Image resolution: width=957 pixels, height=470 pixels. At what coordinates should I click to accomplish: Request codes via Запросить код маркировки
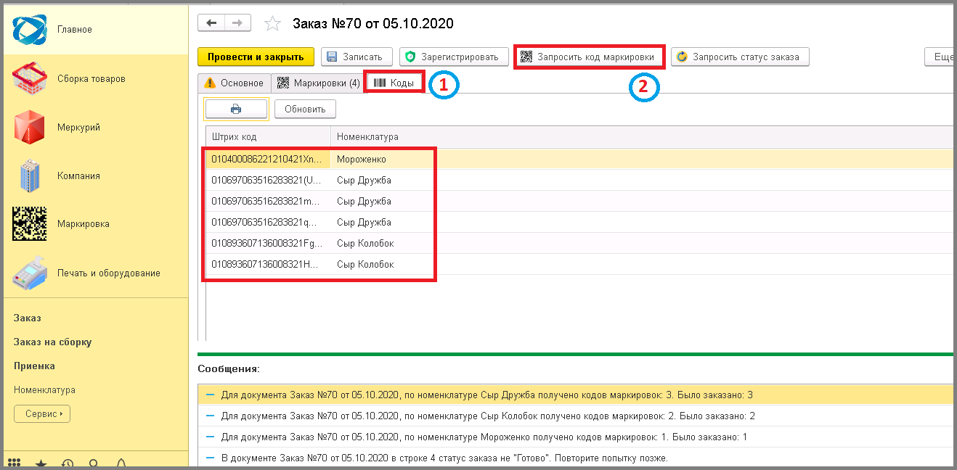pos(589,57)
